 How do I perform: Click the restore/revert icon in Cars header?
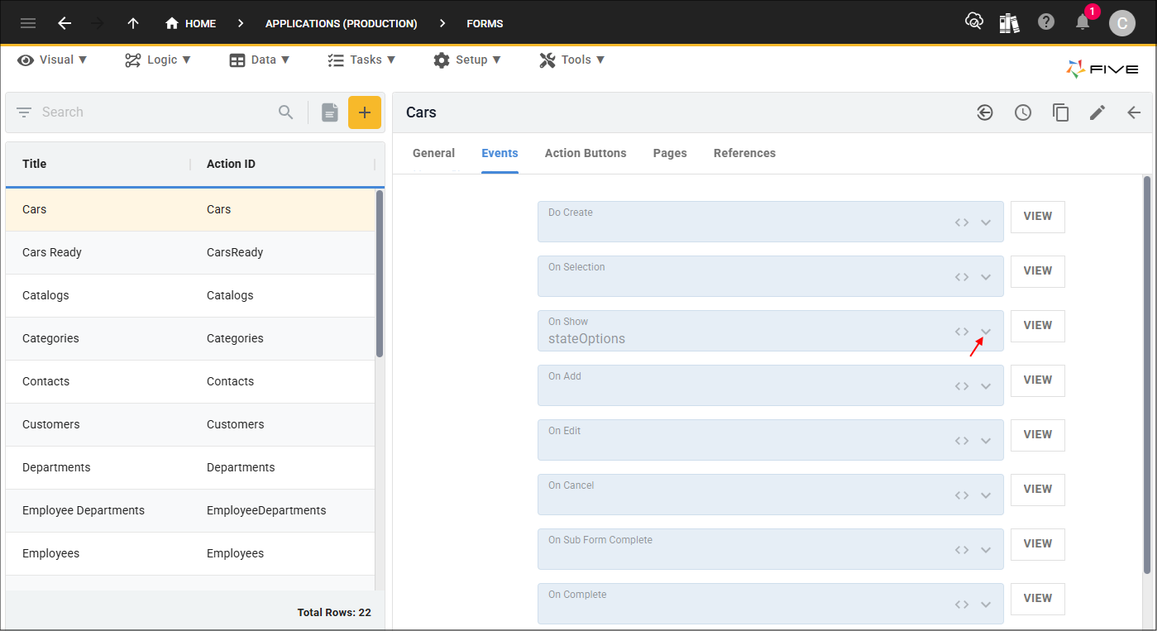pos(984,112)
